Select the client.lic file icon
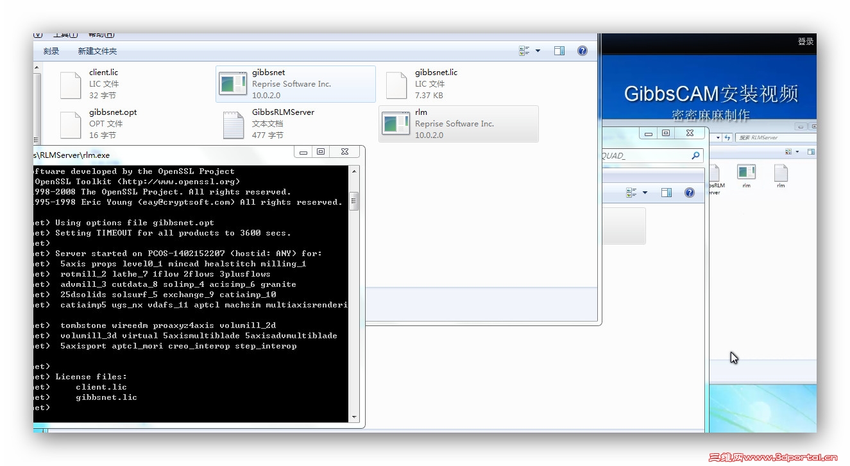Viewport: 850px width, 466px height. coord(71,85)
